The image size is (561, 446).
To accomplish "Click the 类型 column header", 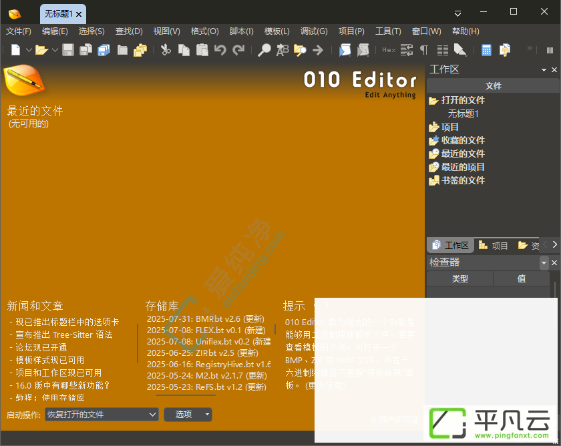I will (460, 278).
